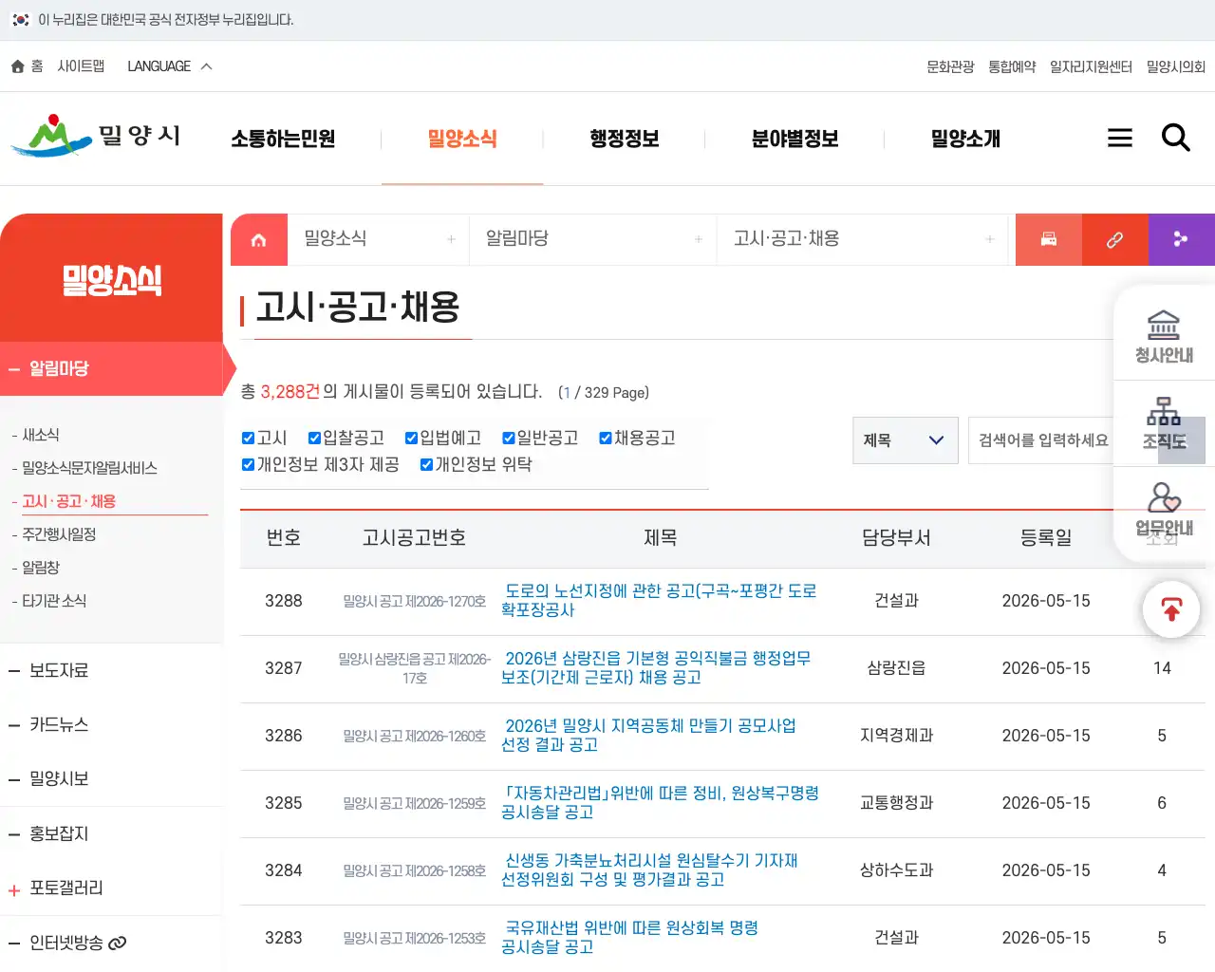
Task: Toggle 개인정보 위탁 checkbox
Action: pos(426,464)
